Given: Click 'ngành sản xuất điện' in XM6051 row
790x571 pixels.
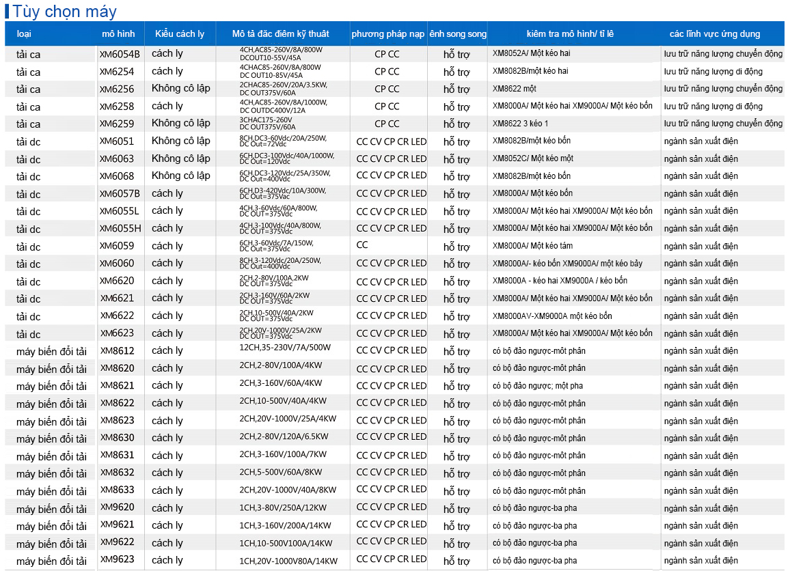Looking at the screenshot, I should 701,141.
